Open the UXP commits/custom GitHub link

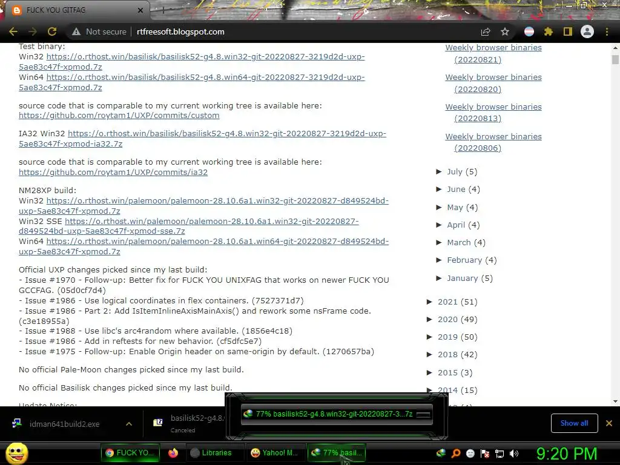[119, 116]
